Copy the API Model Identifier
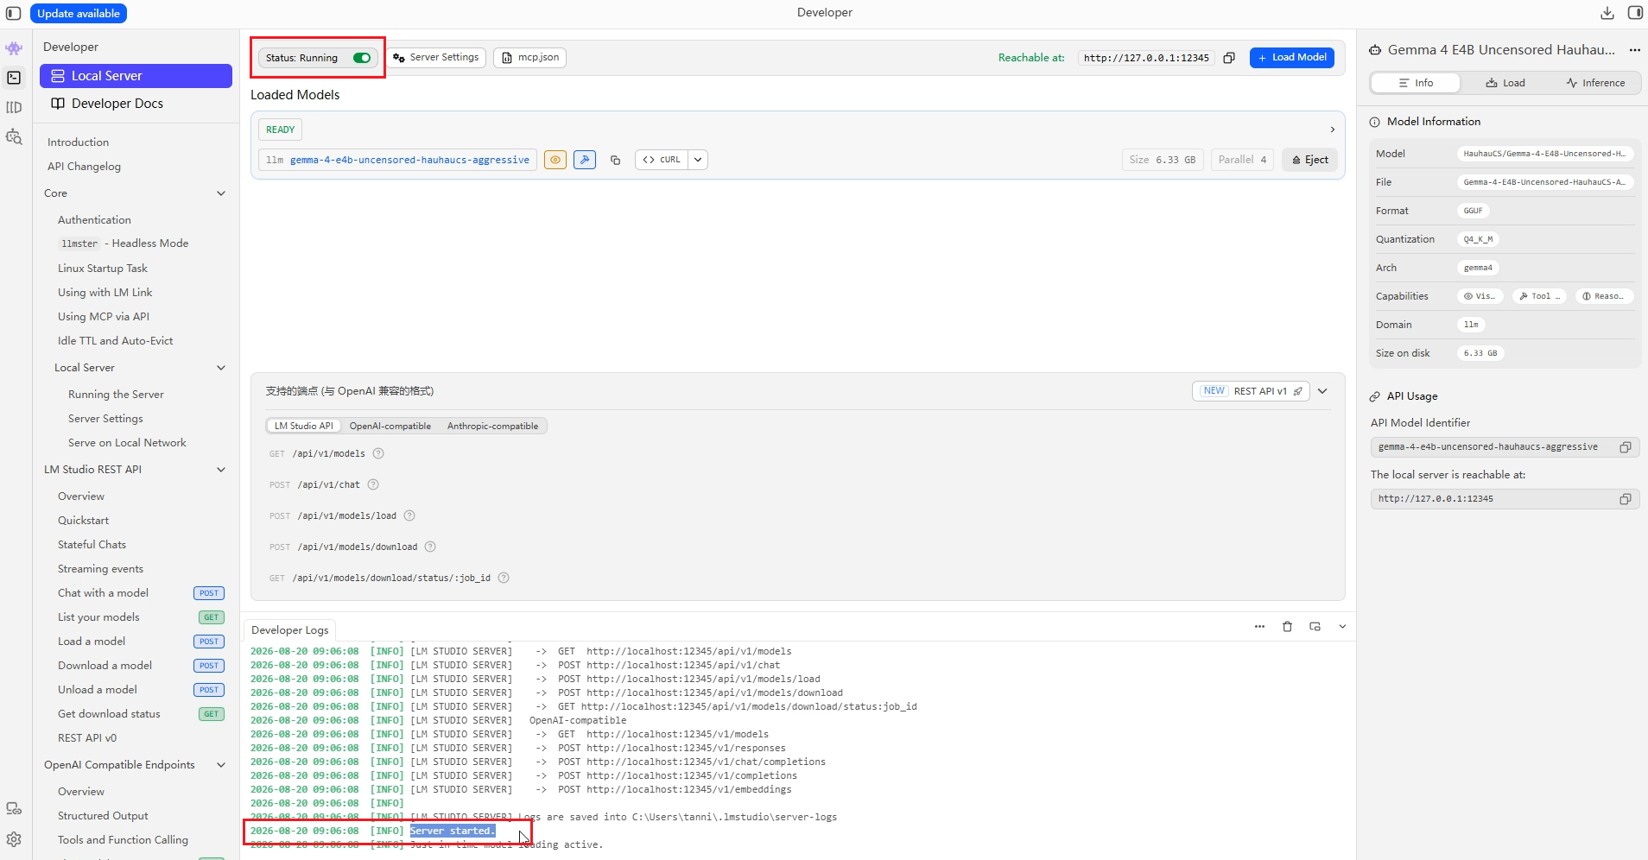The width and height of the screenshot is (1648, 860). (1625, 447)
